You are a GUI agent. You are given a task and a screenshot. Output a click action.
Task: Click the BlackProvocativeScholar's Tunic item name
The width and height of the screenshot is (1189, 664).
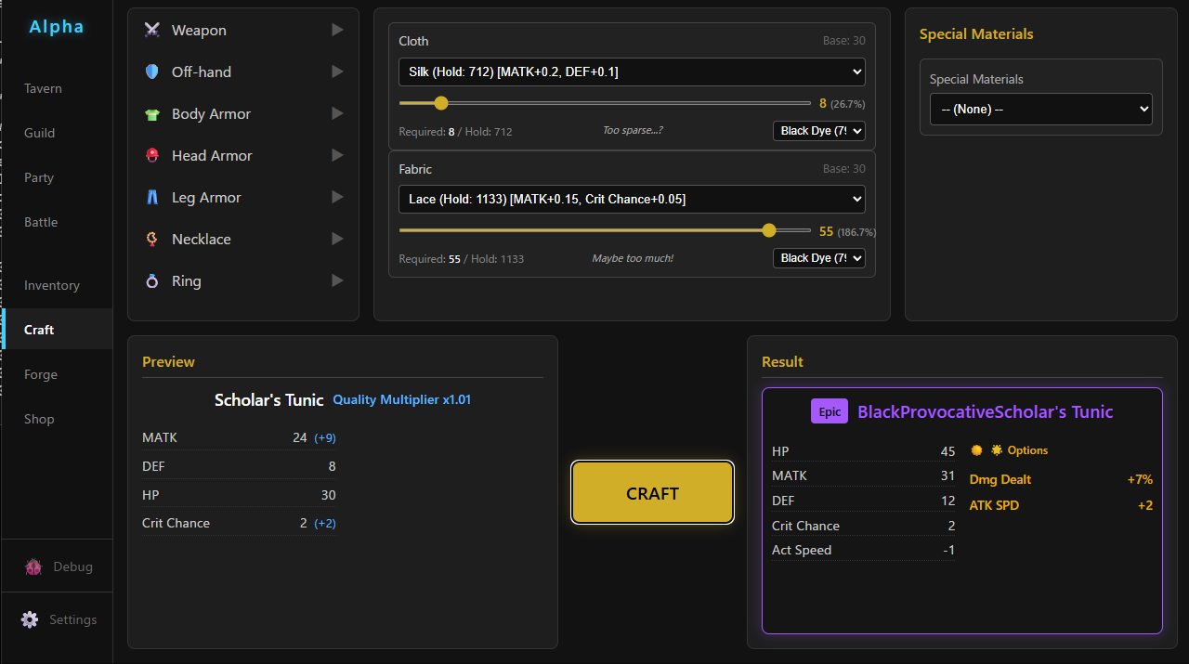(985, 411)
